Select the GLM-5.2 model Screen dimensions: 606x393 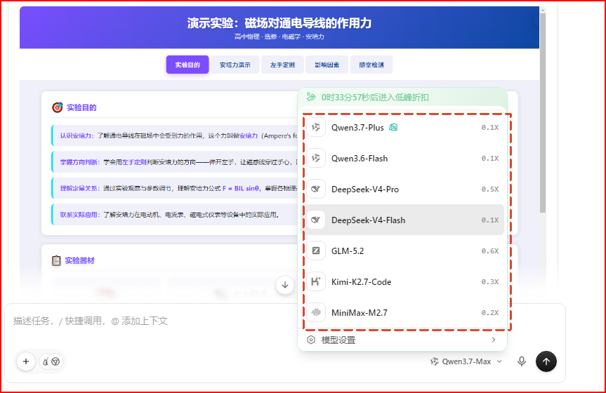tap(402, 251)
